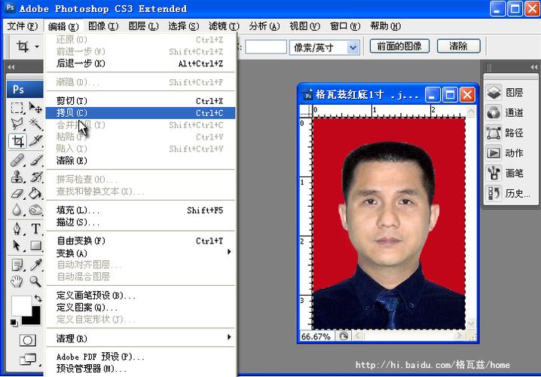This screenshot has height=377, width=541.
Task: Select the History Brush tool
Action: (35, 177)
